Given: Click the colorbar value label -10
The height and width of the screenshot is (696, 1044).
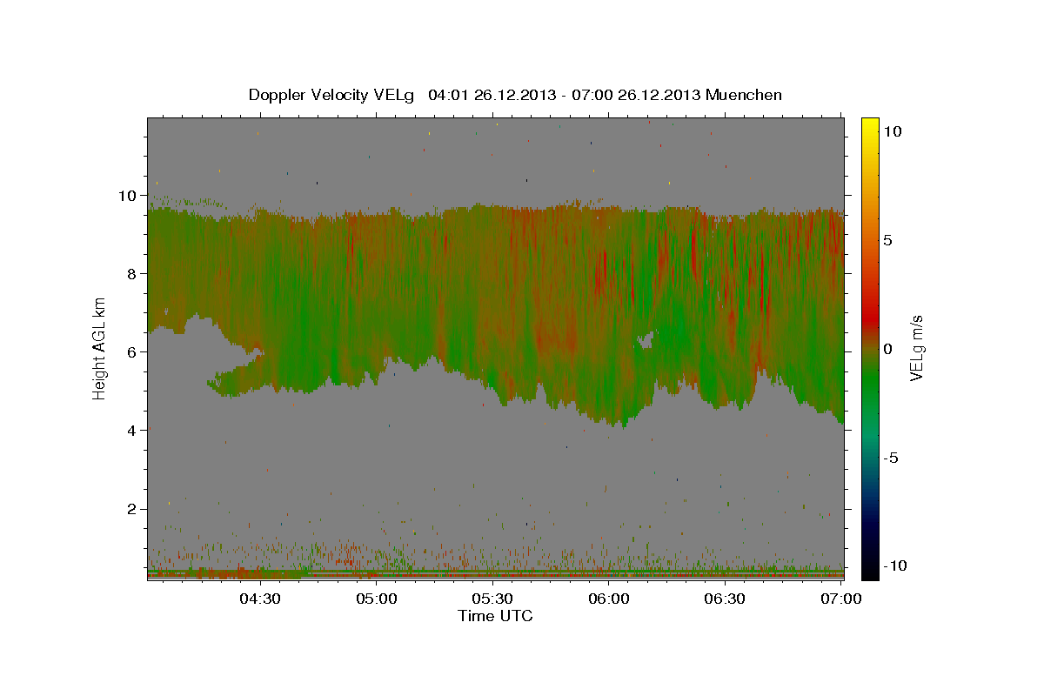Looking at the screenshot, I should (x=895, y=566).
